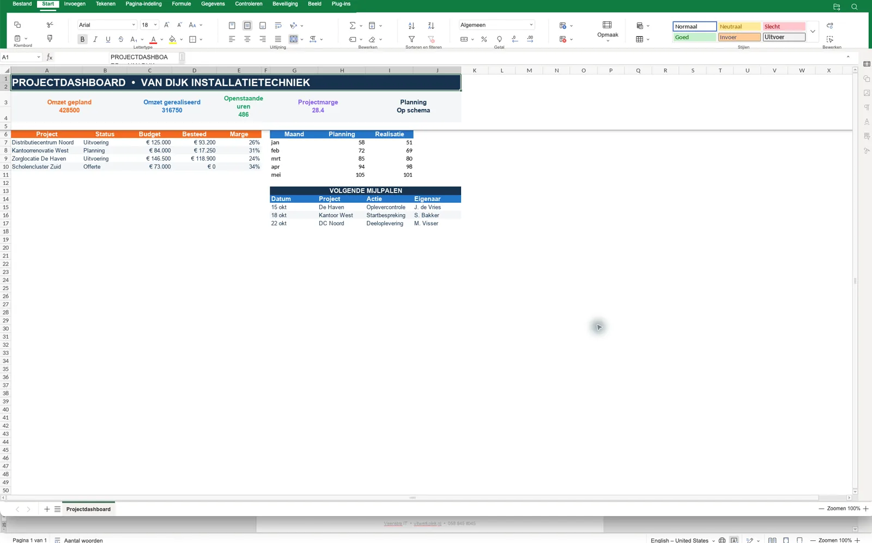Viewport: 872px width, 543px height.
Task: Select the Projectdashboard sheet tab
Action: click(x=88, y=509)
